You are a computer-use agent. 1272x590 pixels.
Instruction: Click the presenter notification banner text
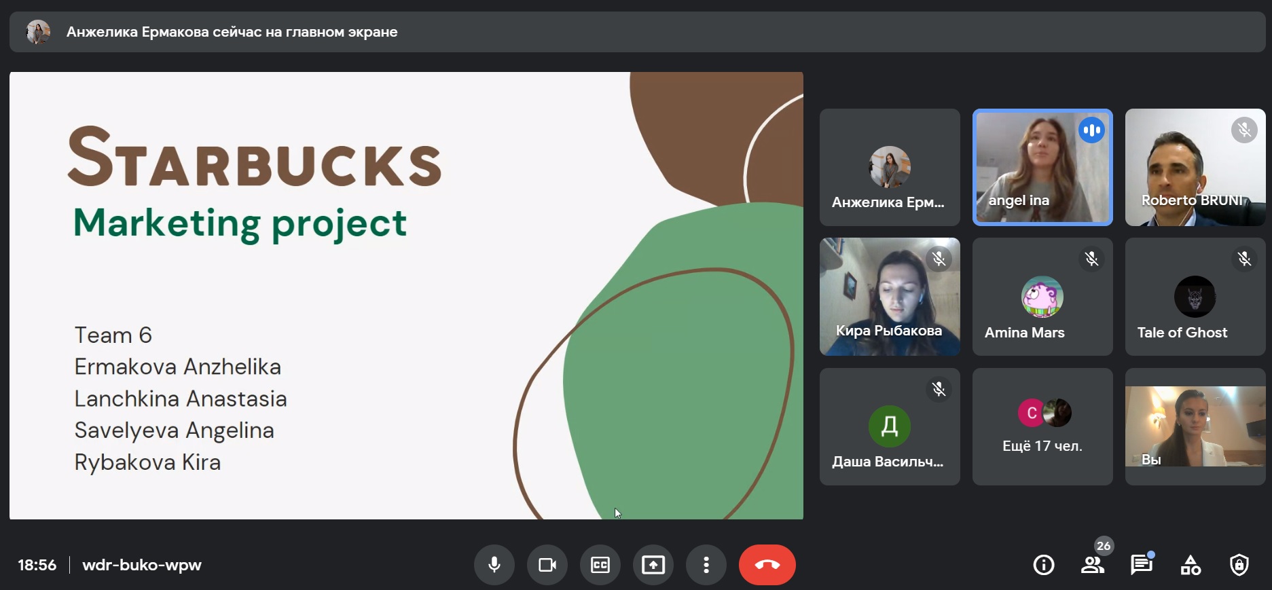[x=232, y=32]
